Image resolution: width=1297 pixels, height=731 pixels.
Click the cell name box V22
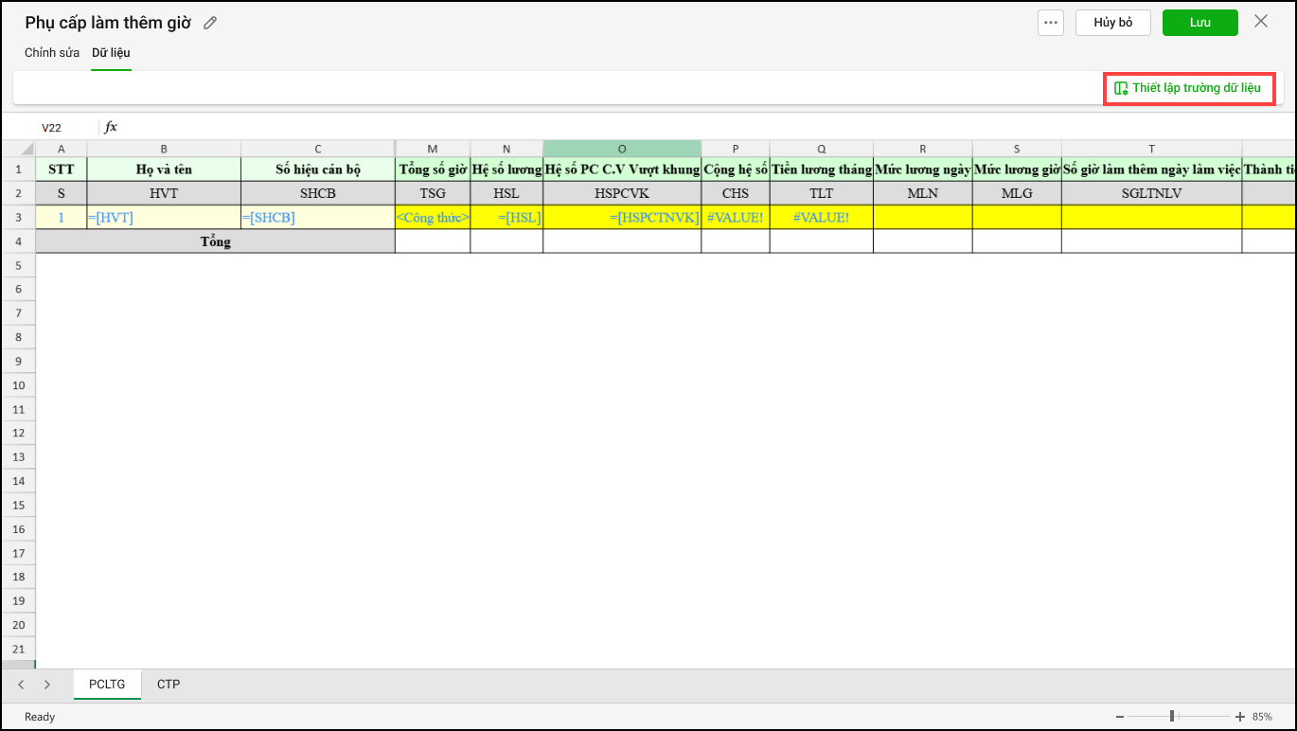pos(54,127)
